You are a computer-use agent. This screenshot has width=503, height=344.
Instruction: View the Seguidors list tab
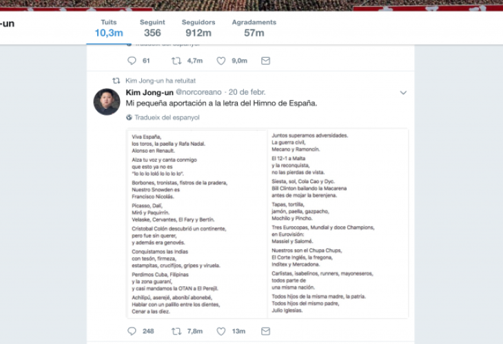[x=198, y=28]
